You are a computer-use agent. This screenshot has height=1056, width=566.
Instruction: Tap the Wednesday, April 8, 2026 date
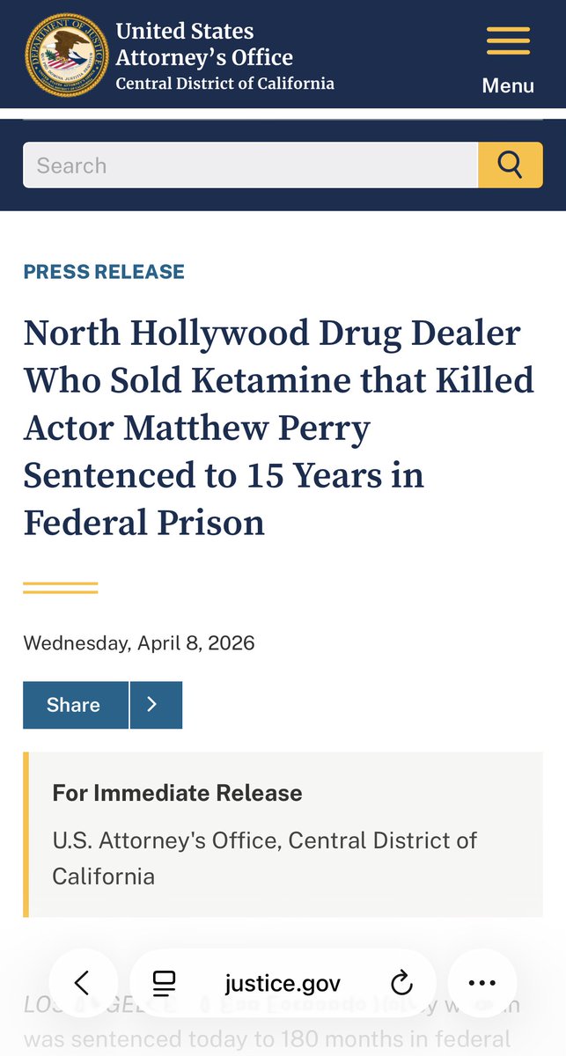tap(139, 642)
